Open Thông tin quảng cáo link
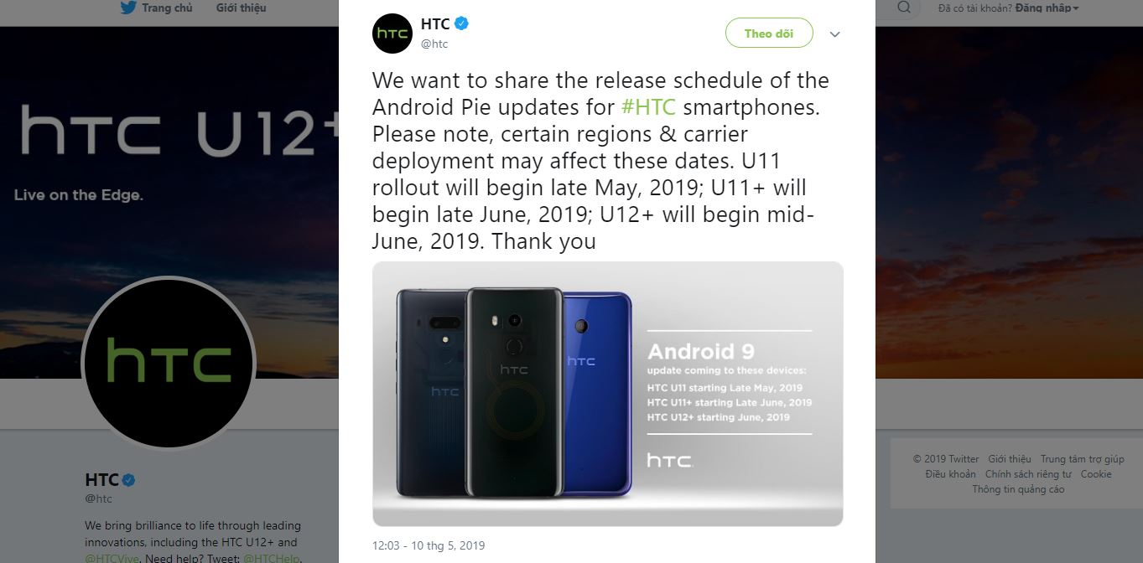 [1018, 489]
